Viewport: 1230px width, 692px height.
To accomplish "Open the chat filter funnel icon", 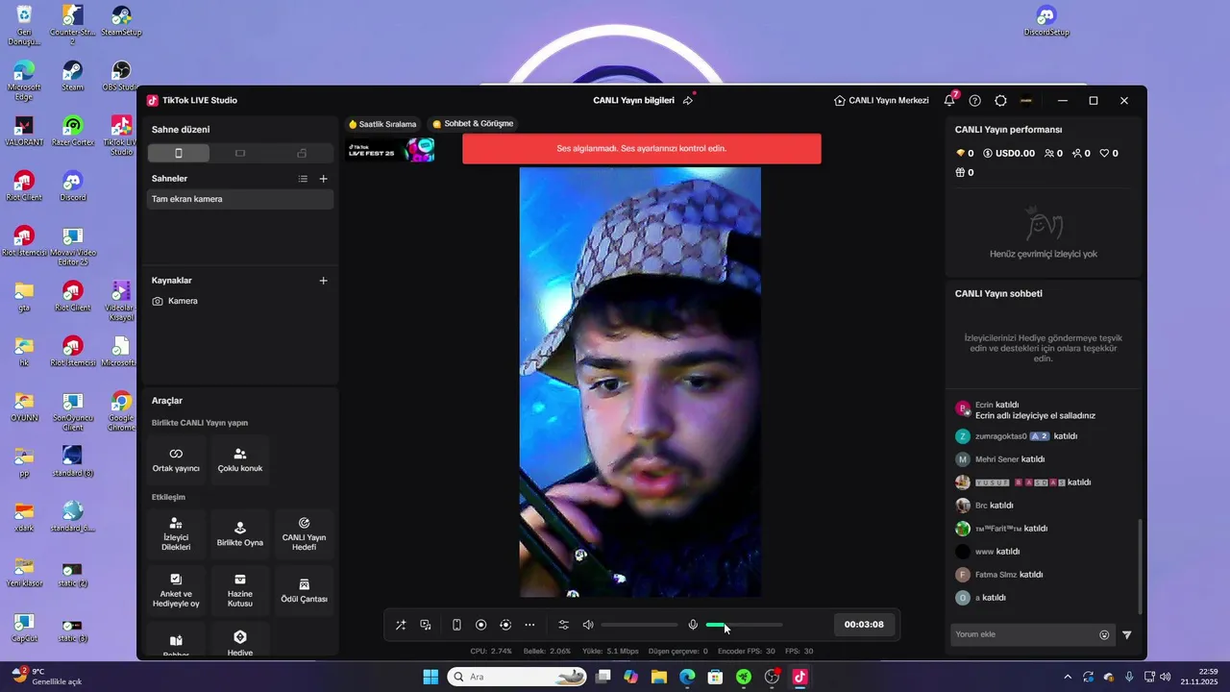I will click(1127, 634).
